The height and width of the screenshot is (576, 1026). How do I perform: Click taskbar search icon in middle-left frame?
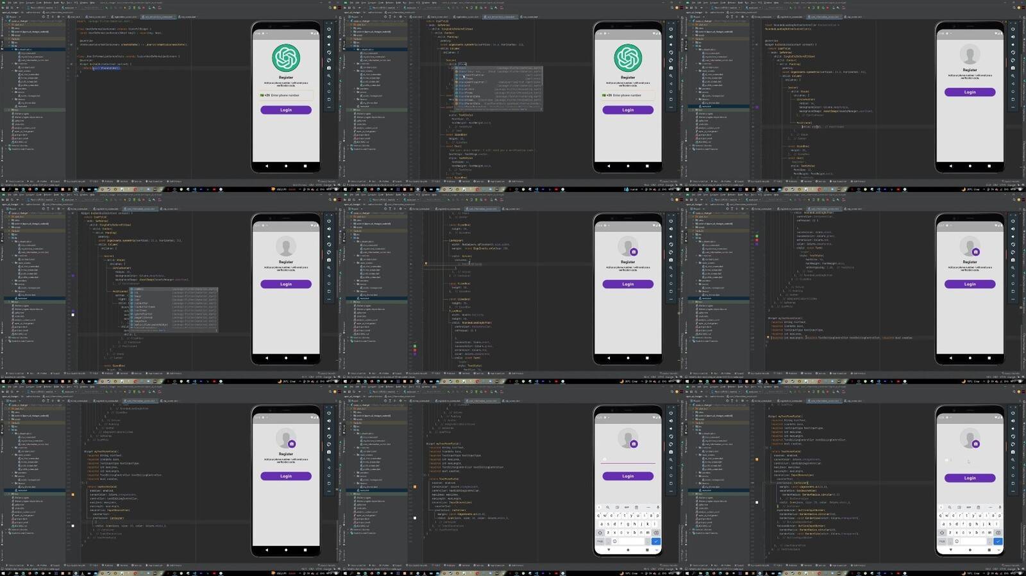[9, 381]
